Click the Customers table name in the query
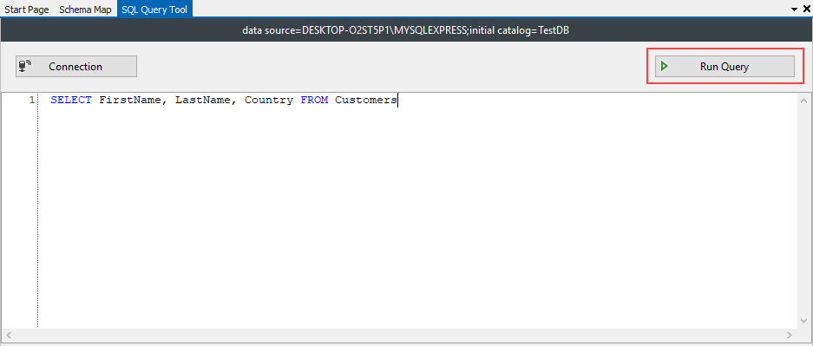813x346 pixels. coord(366,100)
